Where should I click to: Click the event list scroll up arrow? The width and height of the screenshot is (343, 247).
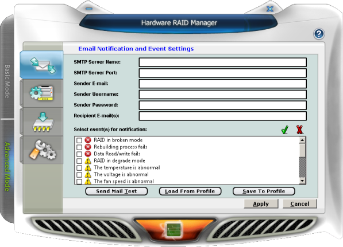tap(302, 140)
